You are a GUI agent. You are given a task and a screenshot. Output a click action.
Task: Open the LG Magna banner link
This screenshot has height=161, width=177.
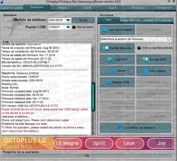(68, 143)
